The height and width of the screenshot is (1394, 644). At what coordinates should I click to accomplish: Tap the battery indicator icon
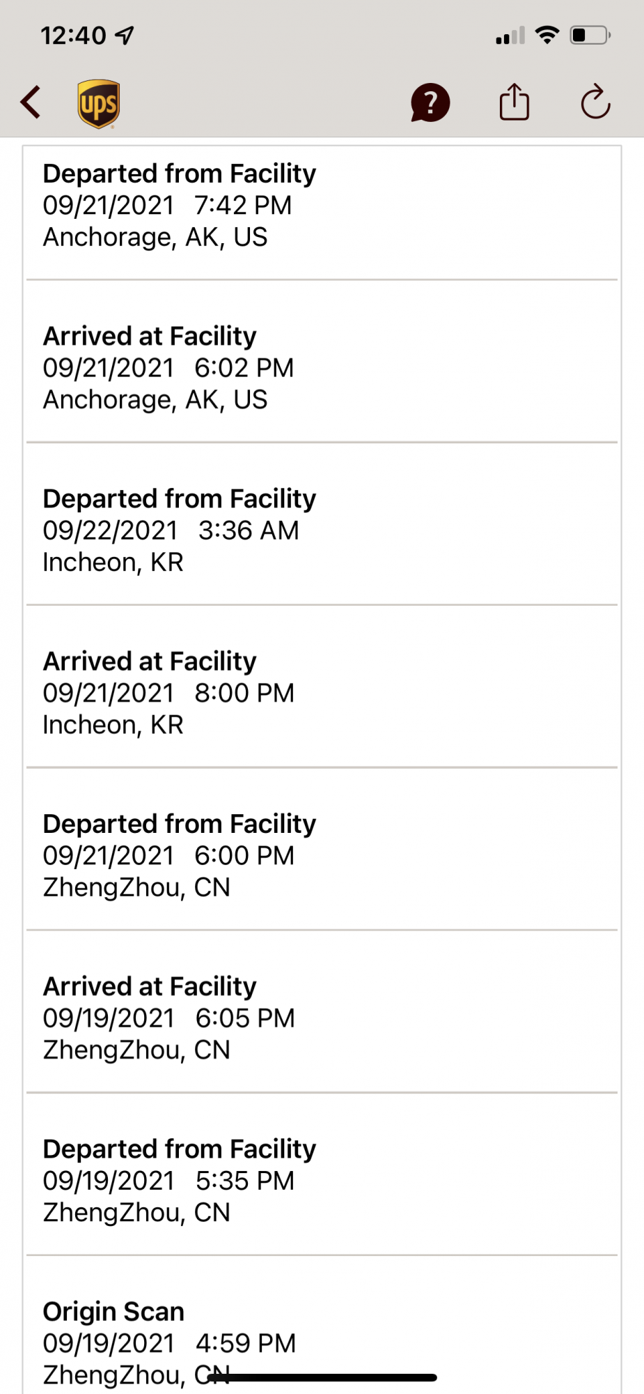[x=590, y=35]
